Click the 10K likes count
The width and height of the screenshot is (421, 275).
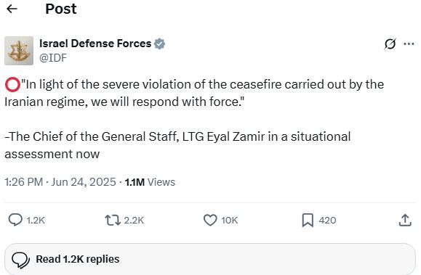point(230,221)
